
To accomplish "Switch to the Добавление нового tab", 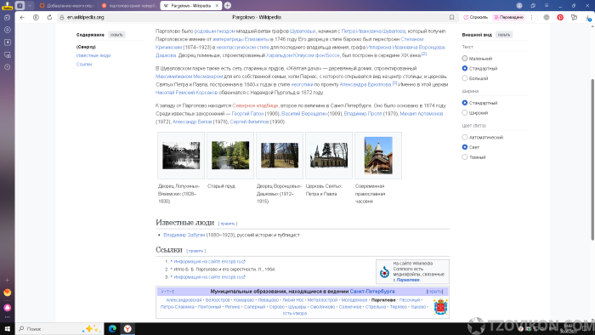I will (67, 6).
